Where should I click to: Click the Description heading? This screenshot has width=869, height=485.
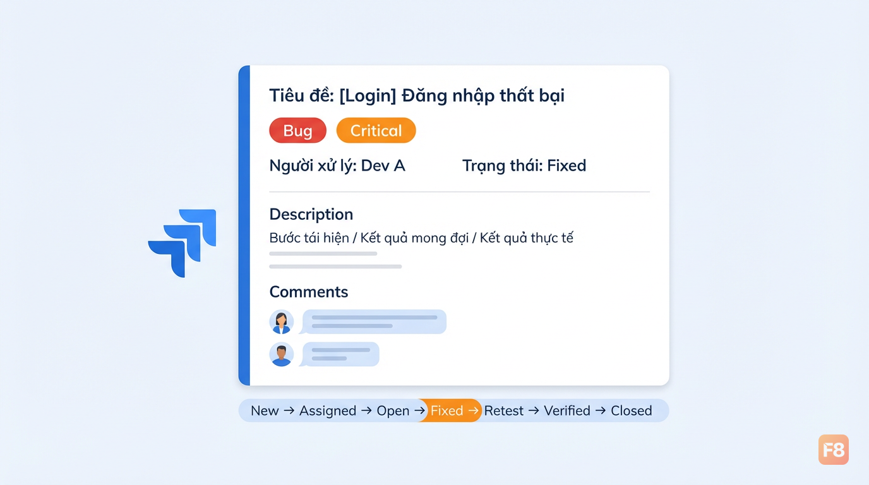coord(311,214)
